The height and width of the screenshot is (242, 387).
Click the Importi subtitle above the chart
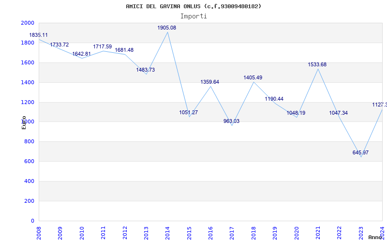tap(193, 16)
